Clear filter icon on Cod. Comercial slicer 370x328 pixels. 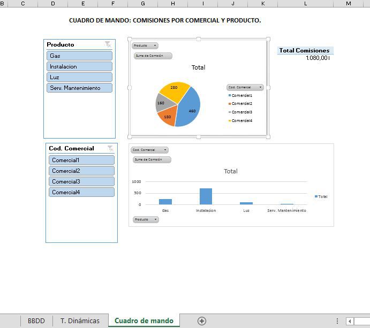point(110,148)
